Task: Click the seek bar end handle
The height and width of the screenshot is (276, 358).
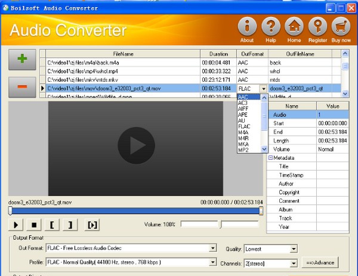Action: click(x=261, y=210)
